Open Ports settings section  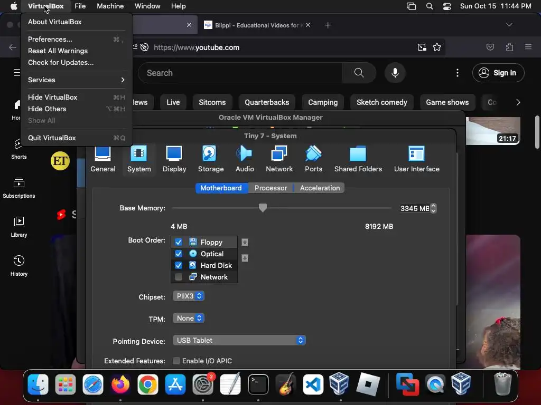coord(313,159)
